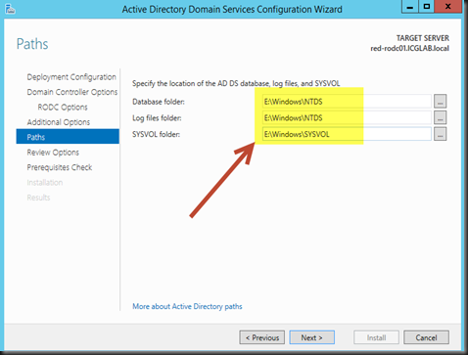The image size is (468, 355).
Task: Open Domain Controller Options step
Action: [x=72, y=92]
